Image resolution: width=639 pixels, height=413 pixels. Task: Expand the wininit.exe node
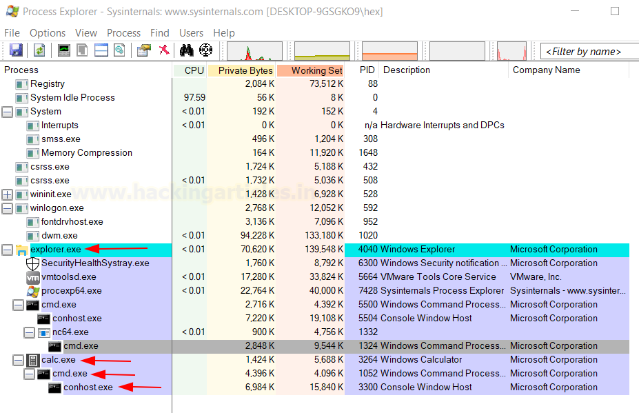point(8,194)
